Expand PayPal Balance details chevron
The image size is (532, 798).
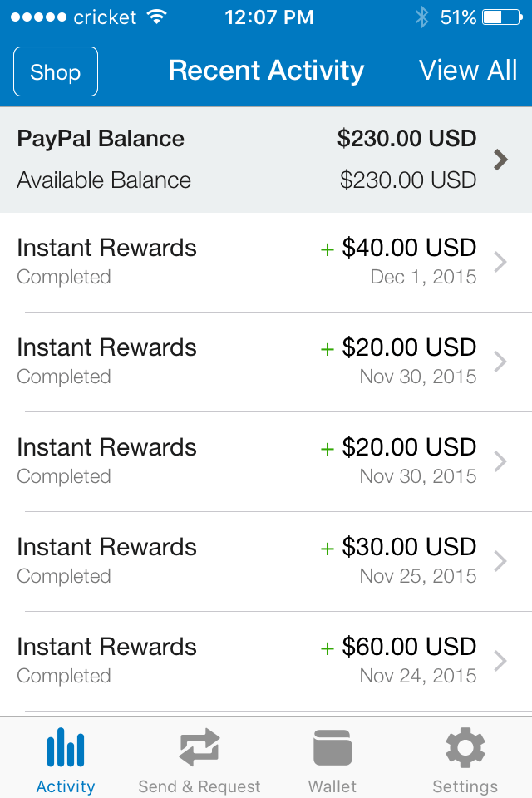[501, 160]
